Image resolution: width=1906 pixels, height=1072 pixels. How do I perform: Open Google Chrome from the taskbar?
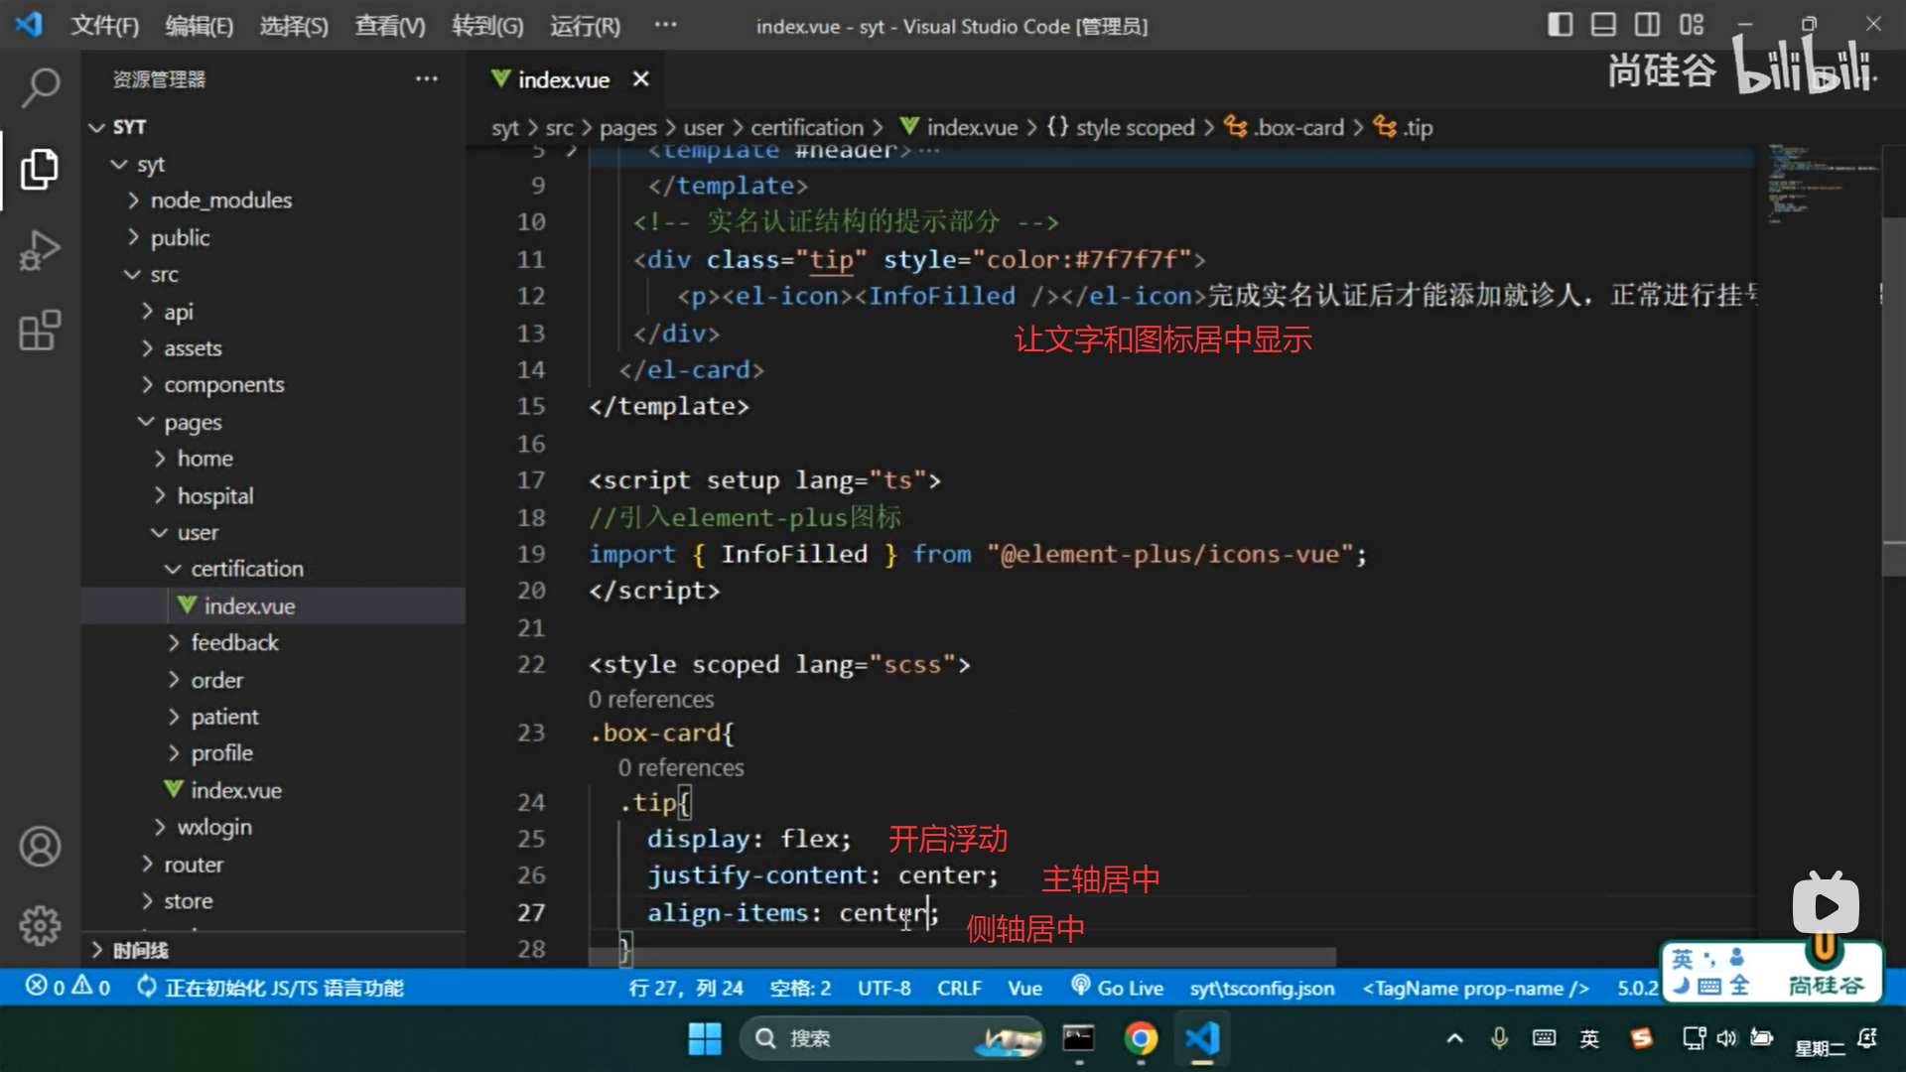tap(1141, 1038)
